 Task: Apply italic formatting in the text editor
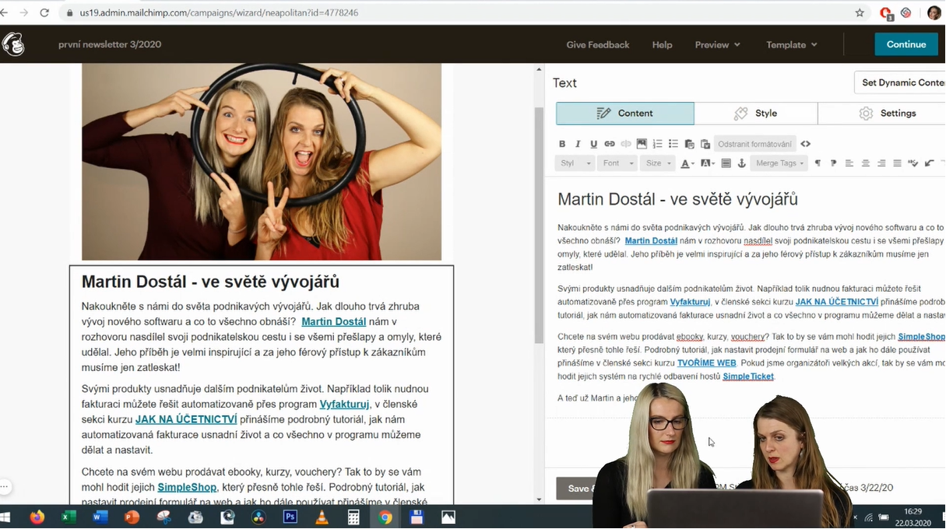[x=578, y=144]
